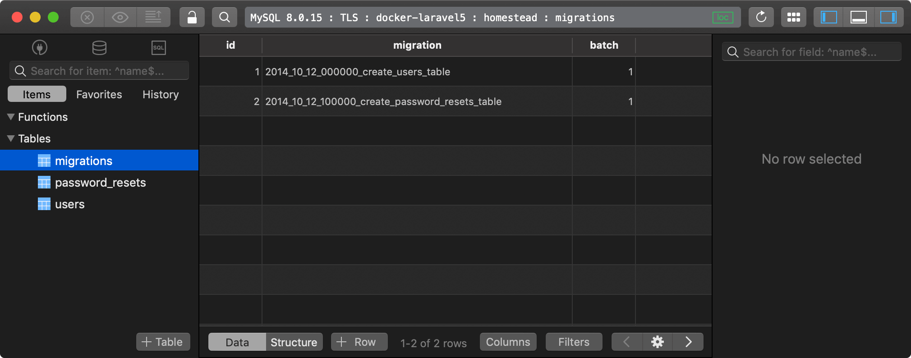
Task: Switch to the Favorites tab
Action: click(x=99, y=94)
